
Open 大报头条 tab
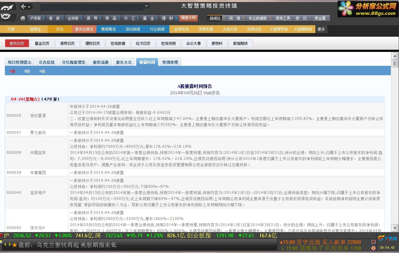click(x=230, y=29)
